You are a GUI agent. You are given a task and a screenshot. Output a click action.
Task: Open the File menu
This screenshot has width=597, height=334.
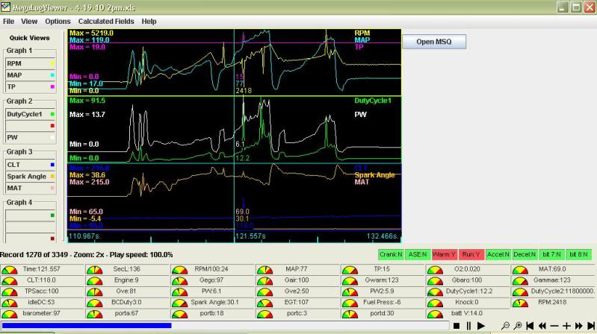[x=8, y=22]
